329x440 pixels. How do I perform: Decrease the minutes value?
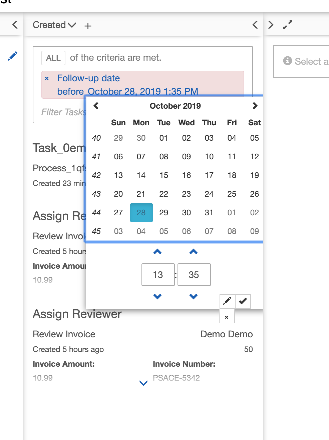click(x=194, y=296)
